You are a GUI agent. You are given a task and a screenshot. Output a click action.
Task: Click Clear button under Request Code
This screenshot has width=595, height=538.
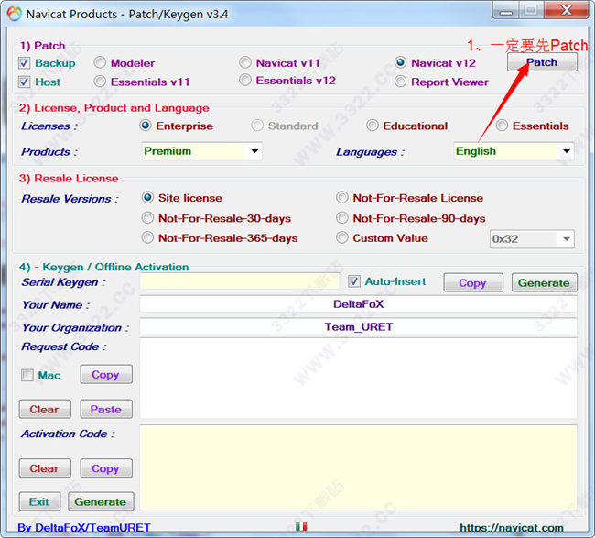(x=45, y=409)
